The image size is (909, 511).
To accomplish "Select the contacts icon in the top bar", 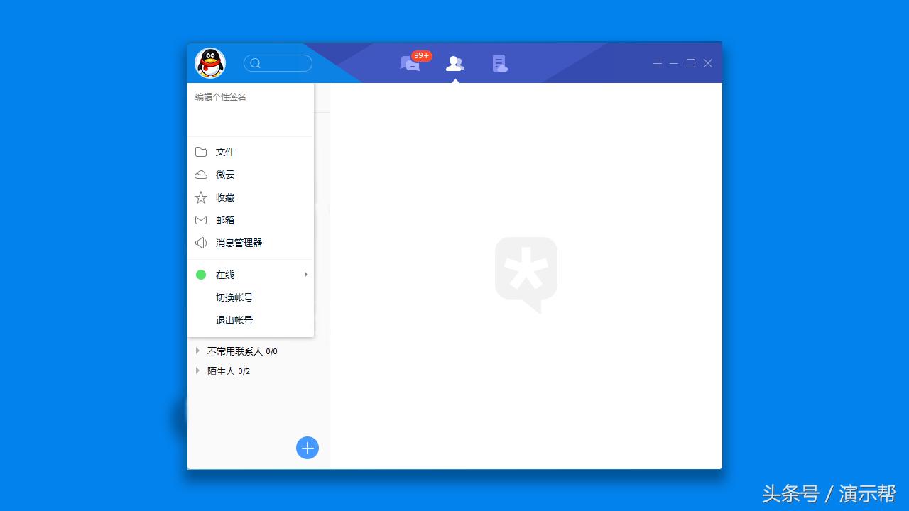I will 454,63.
